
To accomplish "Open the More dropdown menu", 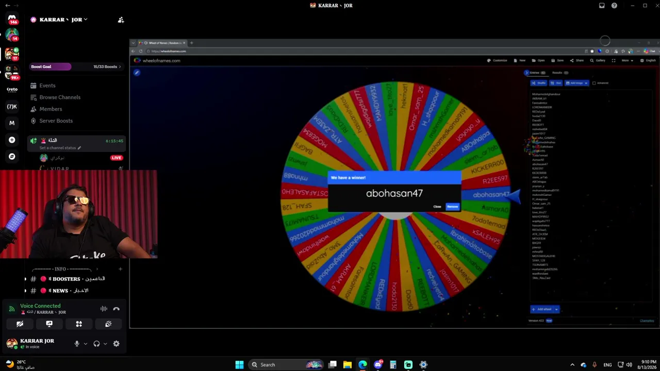I will (626, 60).
